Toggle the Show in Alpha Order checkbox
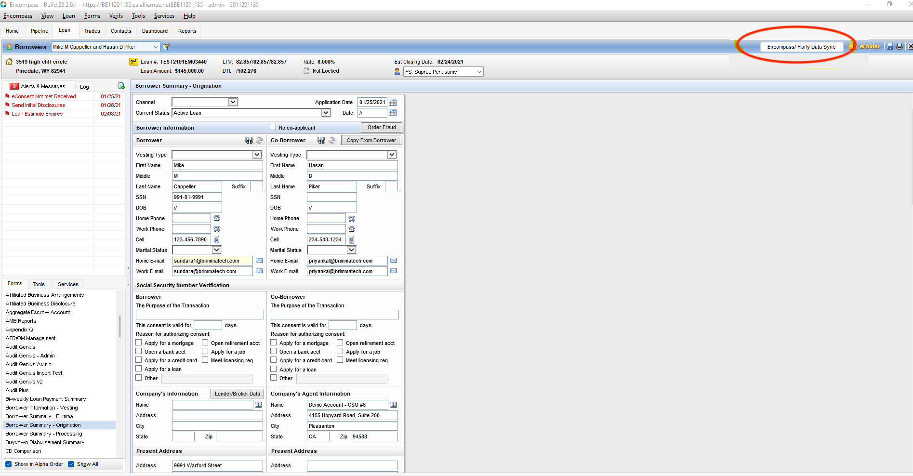913x476 pixels. [x=9, y=464]
